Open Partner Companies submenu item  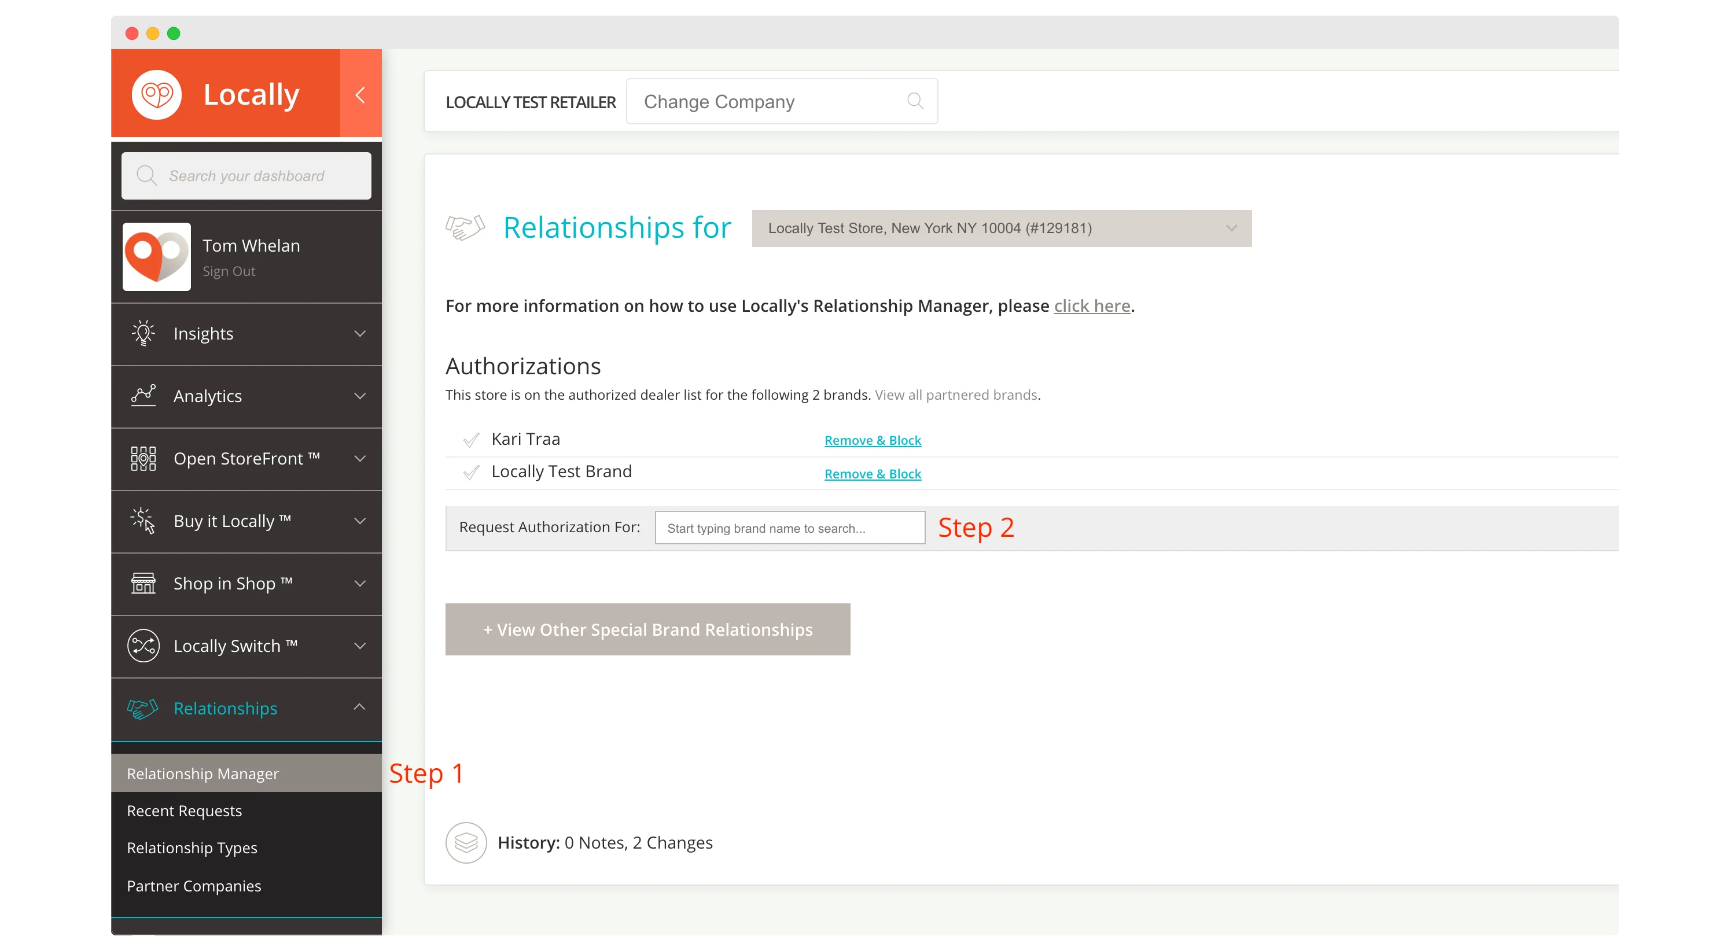coord(194,886)
